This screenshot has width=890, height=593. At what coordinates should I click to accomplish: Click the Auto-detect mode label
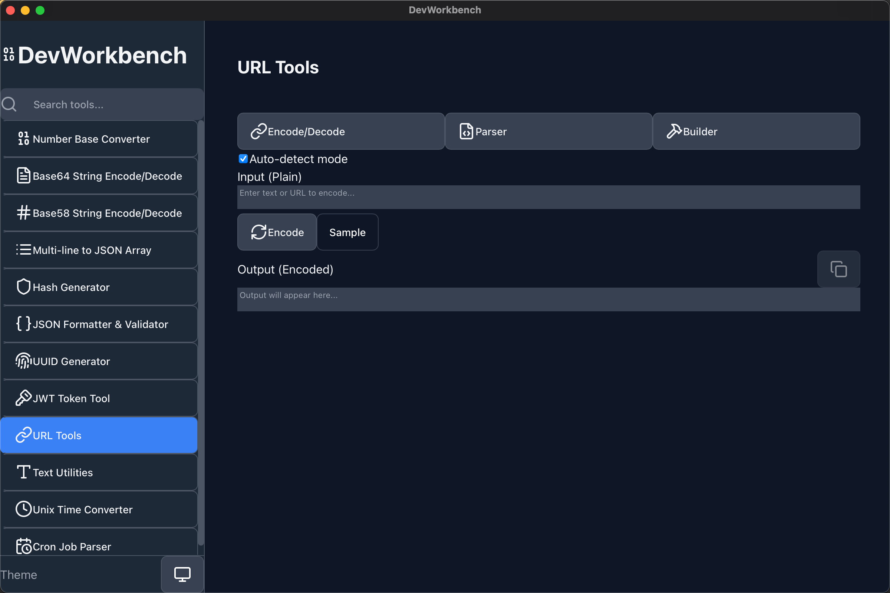pos(298,159)
